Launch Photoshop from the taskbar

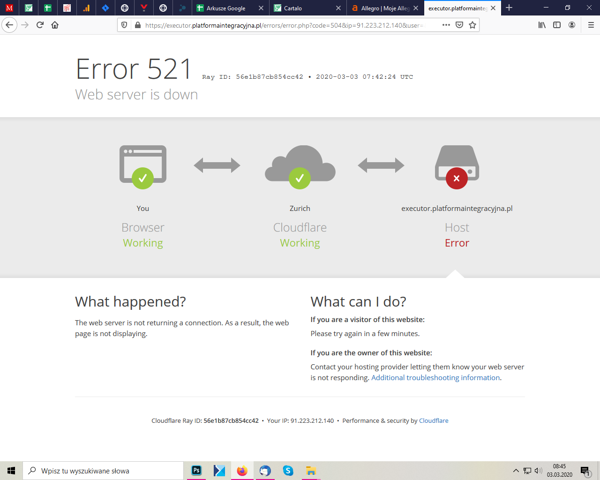pos(196,470)
